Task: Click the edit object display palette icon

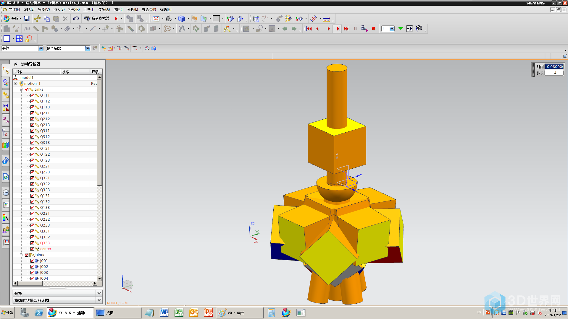Action: point(288,19)
